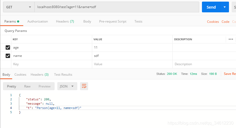Click the Person(age=11, name=sdf) response line
The height and width of the screenshot is (128, 236).
click(54, 108)
